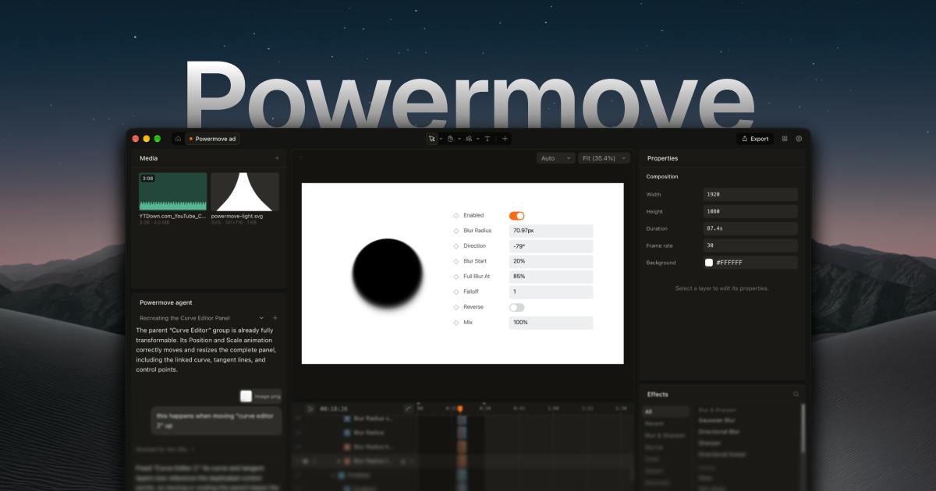
Task: Open dropdown arrow beside the selection tool
Action: [441, 139]
